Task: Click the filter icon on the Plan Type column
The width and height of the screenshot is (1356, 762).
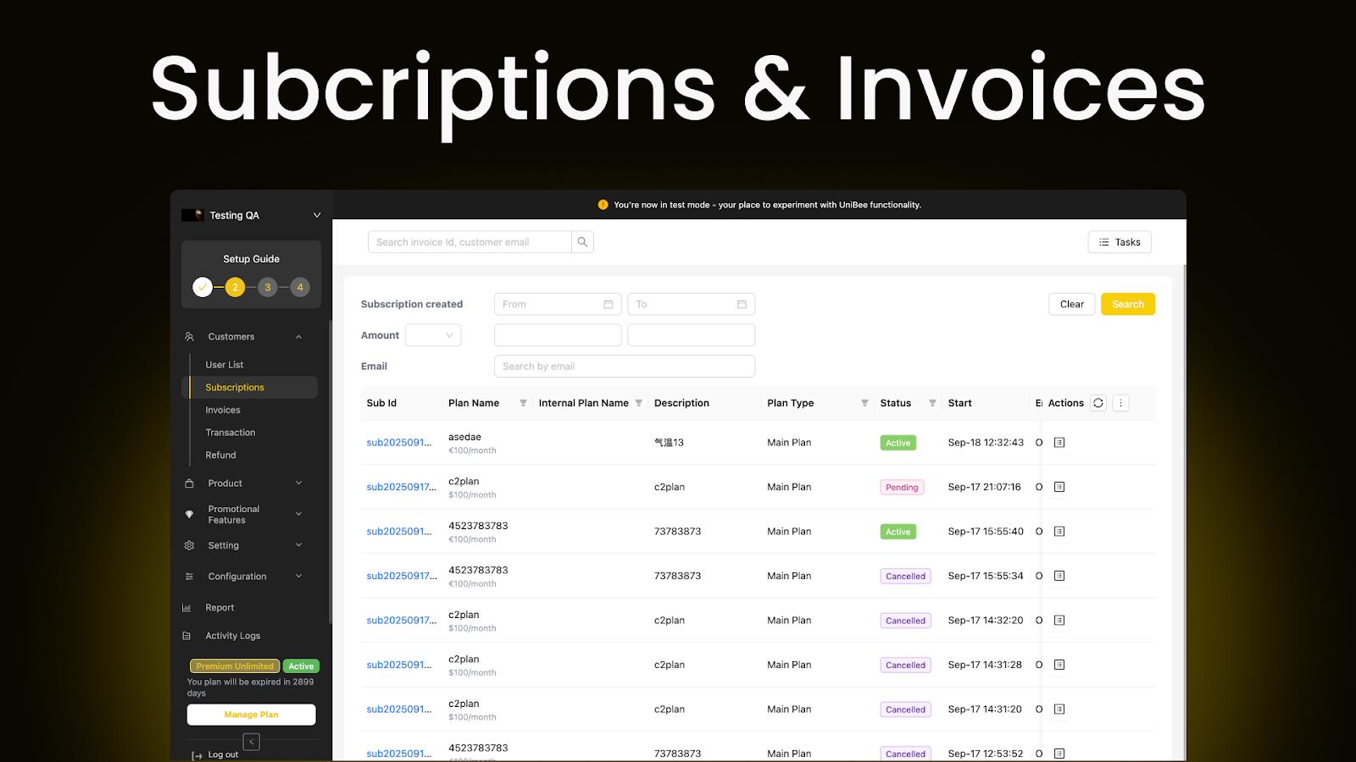Action: 864,403
